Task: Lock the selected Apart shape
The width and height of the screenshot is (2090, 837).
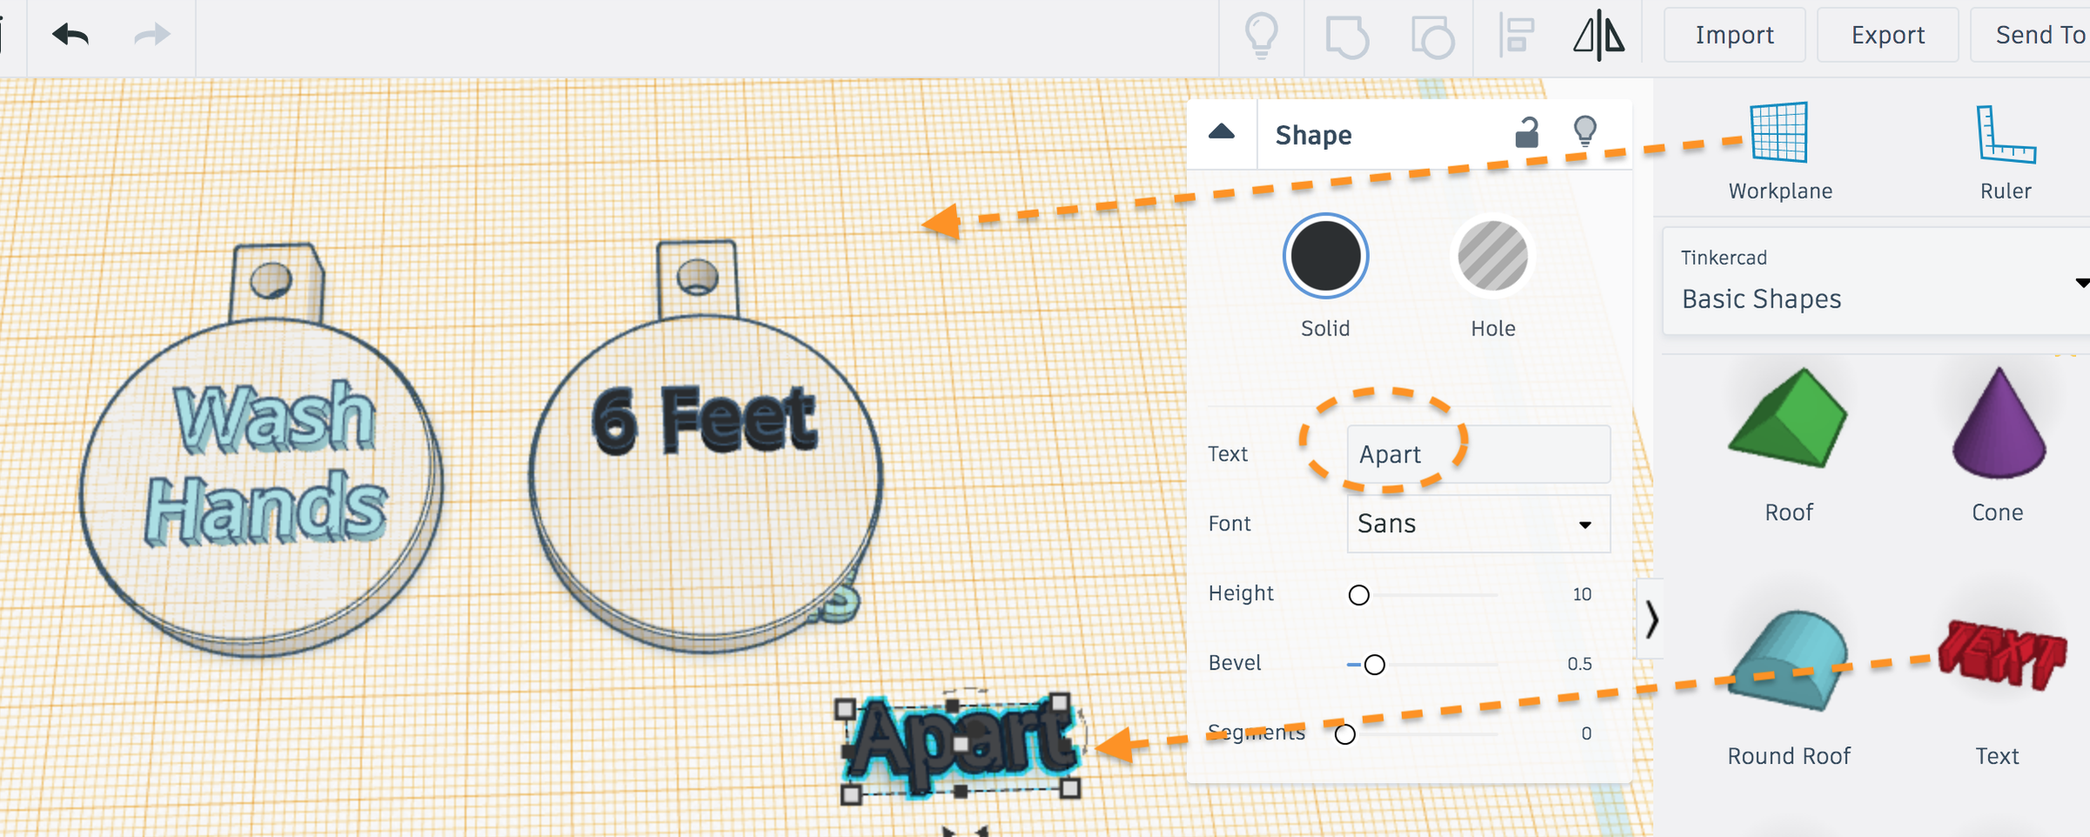Action: (1525, 134)
